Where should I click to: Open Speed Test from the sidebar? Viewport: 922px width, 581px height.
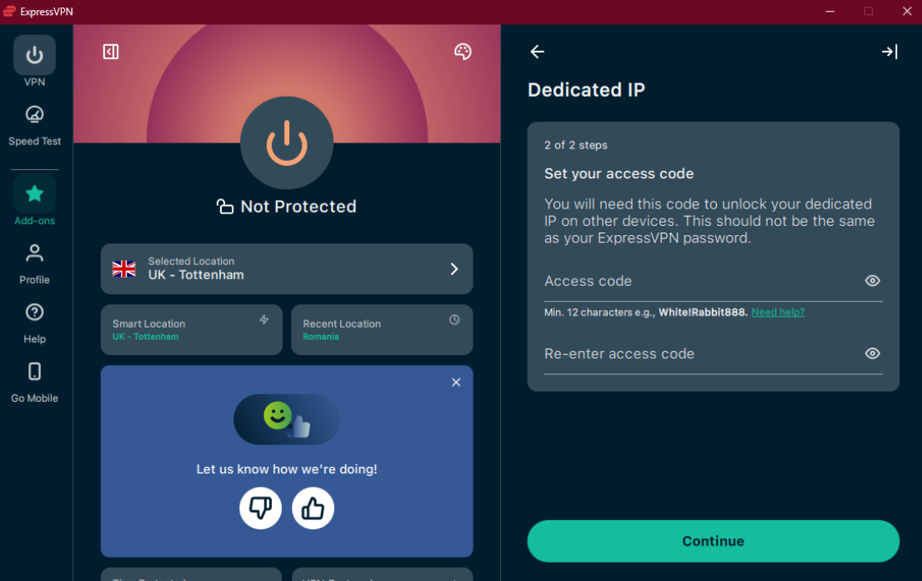(x=34, y=124)
